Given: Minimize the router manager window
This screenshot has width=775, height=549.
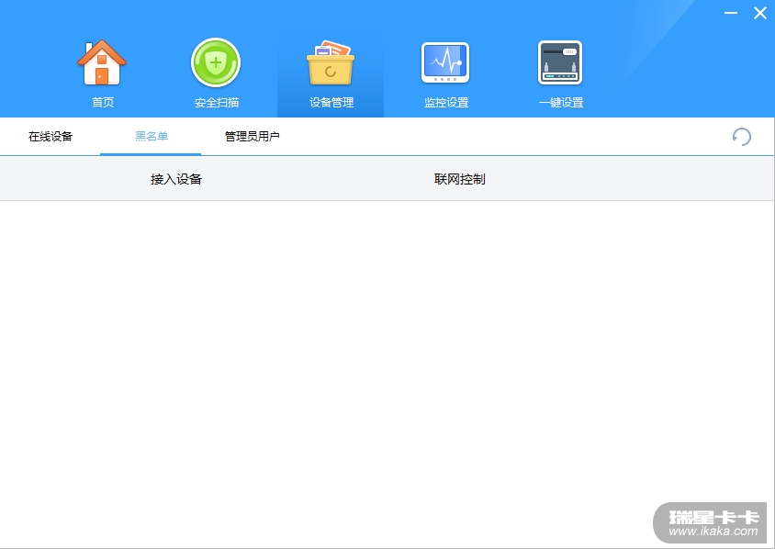Looking at the screenshot, I should pyautogui.click(x=731, y=13).
